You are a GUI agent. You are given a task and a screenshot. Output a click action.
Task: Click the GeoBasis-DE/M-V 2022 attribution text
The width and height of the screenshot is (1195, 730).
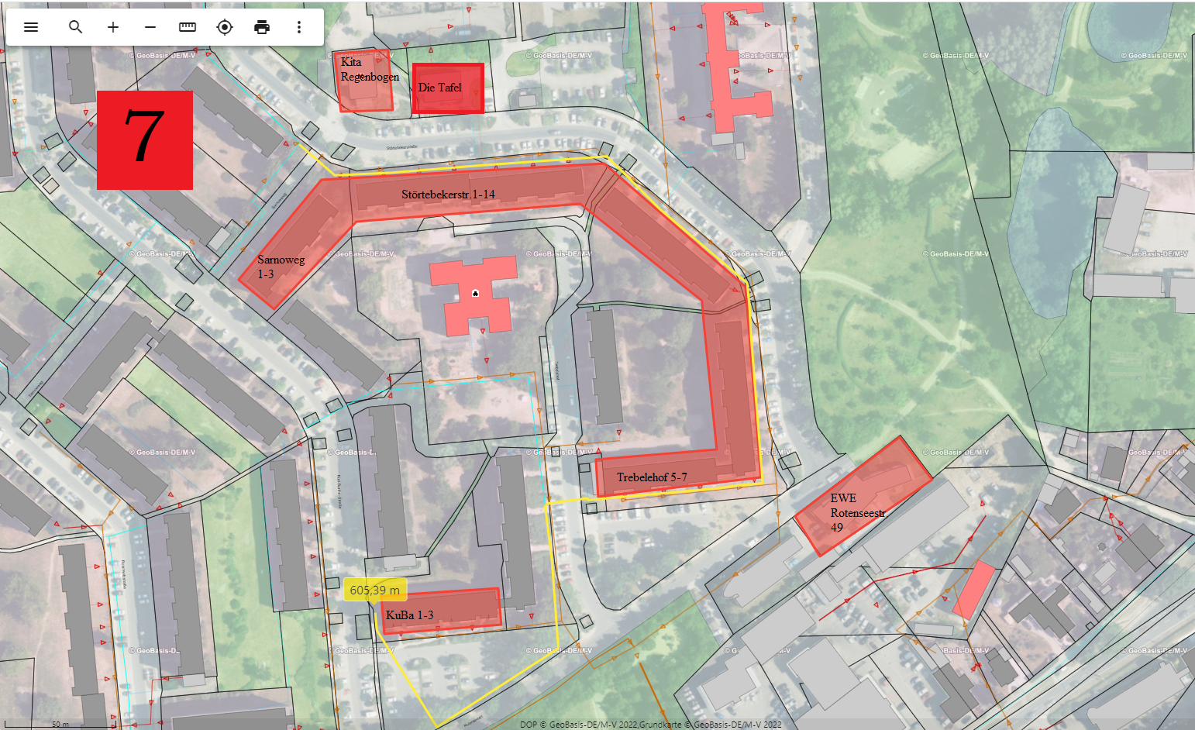651,725
